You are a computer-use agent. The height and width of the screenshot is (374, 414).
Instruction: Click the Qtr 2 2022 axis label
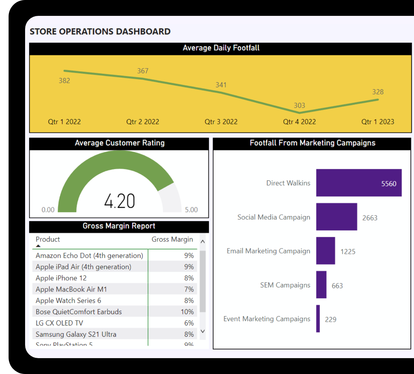click(143, 122)
